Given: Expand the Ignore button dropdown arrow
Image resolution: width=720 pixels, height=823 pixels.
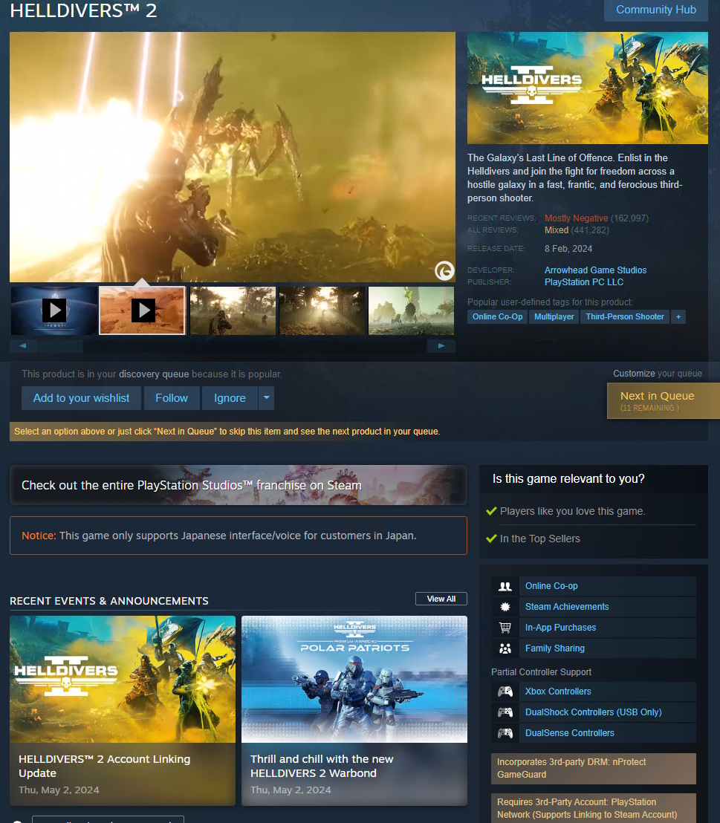Looking at the screenshot, I should tap(266, 398).
